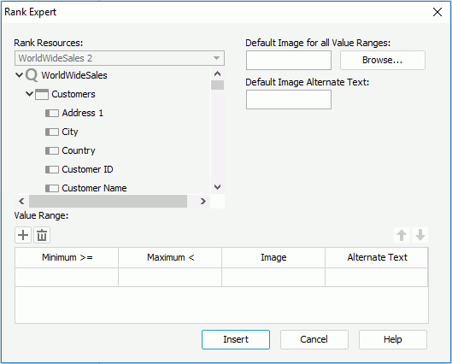Click the WorldWideSales query magnifier icon
The width and height of the screenshot is (452, 364).
point(32,75)
